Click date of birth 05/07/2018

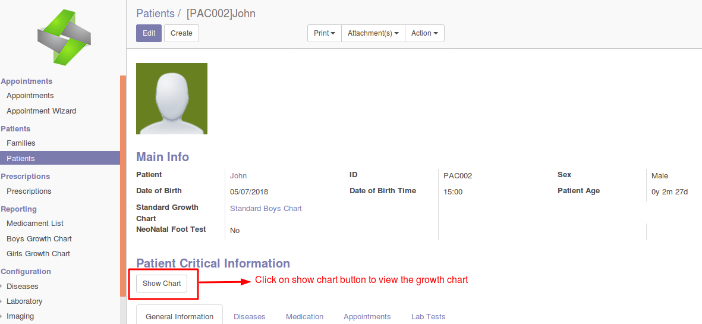tap(249, 192)
